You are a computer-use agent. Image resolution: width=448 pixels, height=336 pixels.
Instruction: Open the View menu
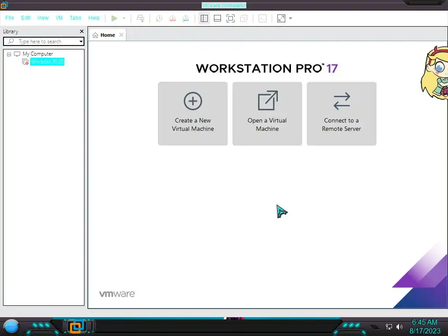(43, 18)
